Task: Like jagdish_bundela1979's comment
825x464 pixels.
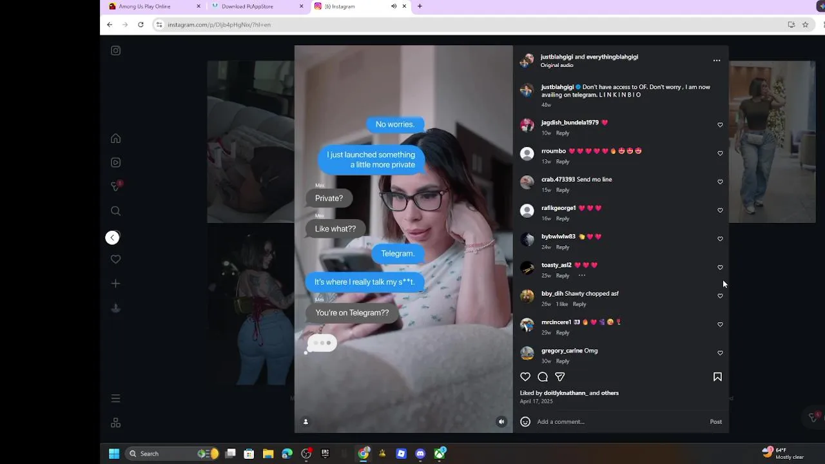Action: coord(720,125)
